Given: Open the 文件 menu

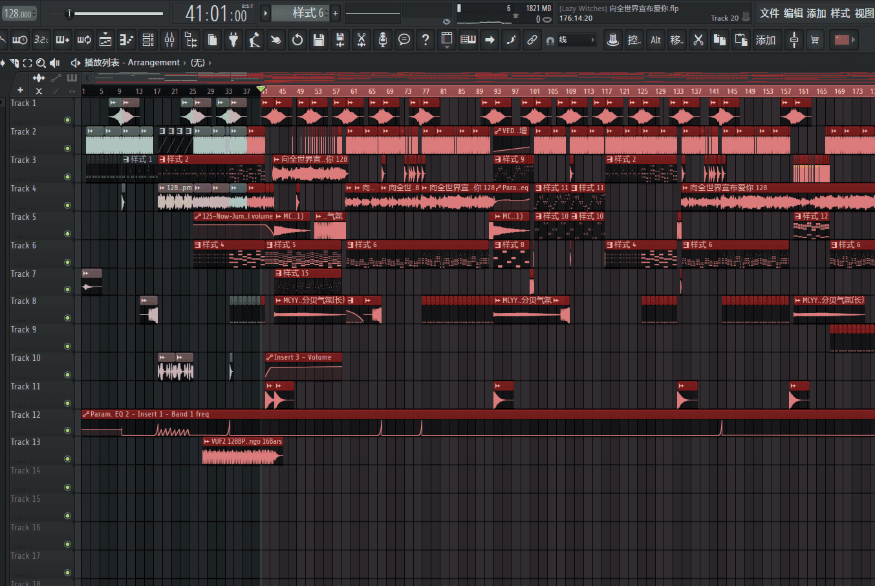Looking at the screenshot, I should [769, 13].
